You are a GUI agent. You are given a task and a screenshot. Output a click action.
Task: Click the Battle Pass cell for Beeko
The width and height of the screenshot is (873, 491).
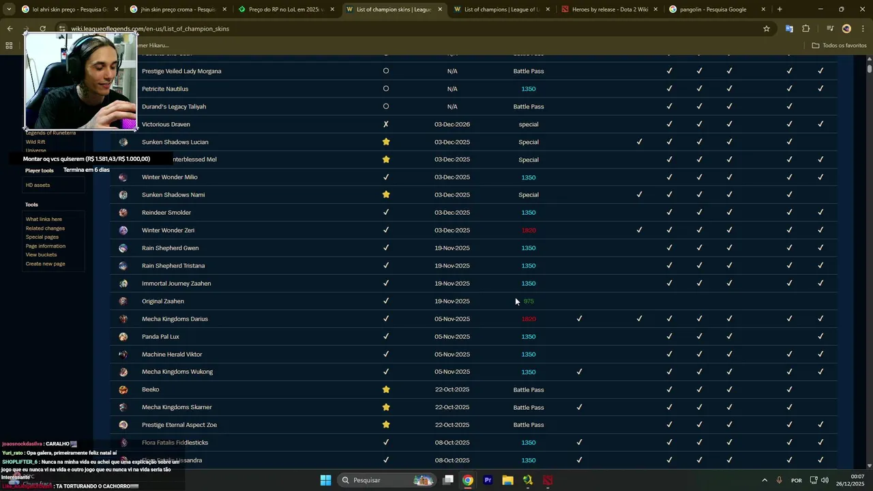[x=529, y=390]
